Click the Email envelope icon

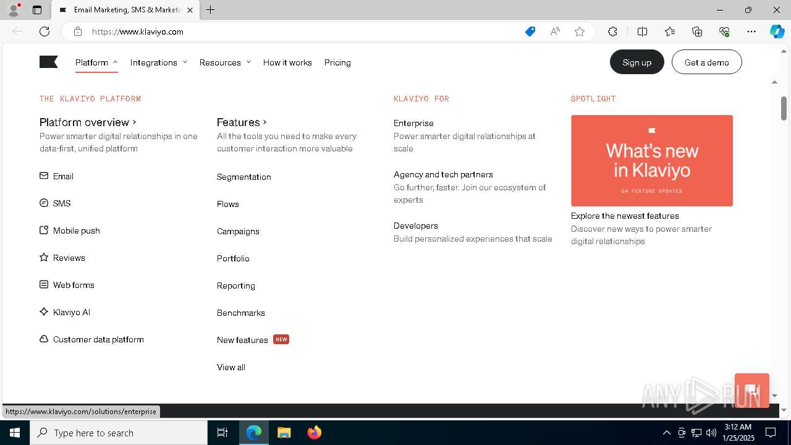click(x=44, y=176)
